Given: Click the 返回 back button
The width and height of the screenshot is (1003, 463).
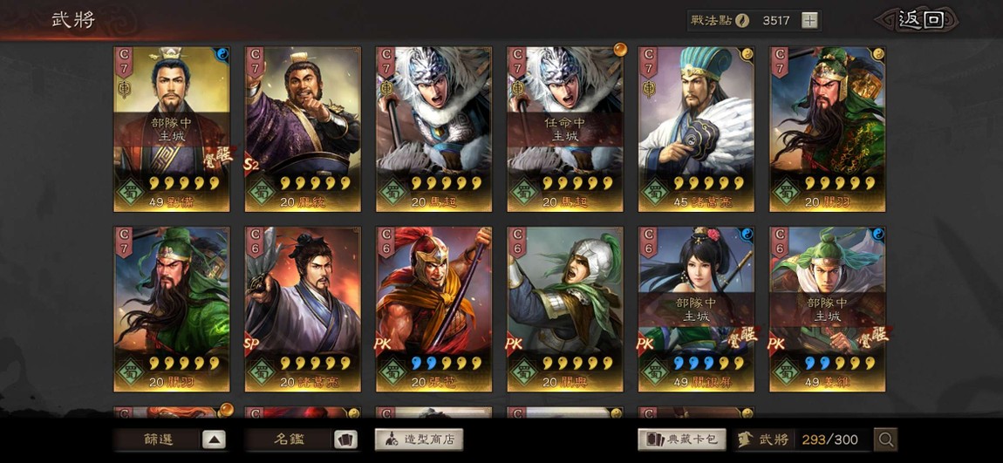Looking at the screenshot, I should (x=920, y=20).
